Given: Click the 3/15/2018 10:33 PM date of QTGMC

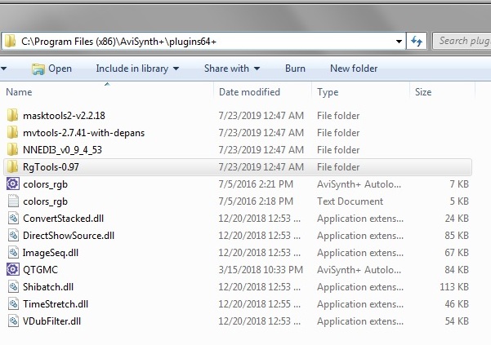Looking at the screenshot, I should pyautogui.click(x=261, y=270).
